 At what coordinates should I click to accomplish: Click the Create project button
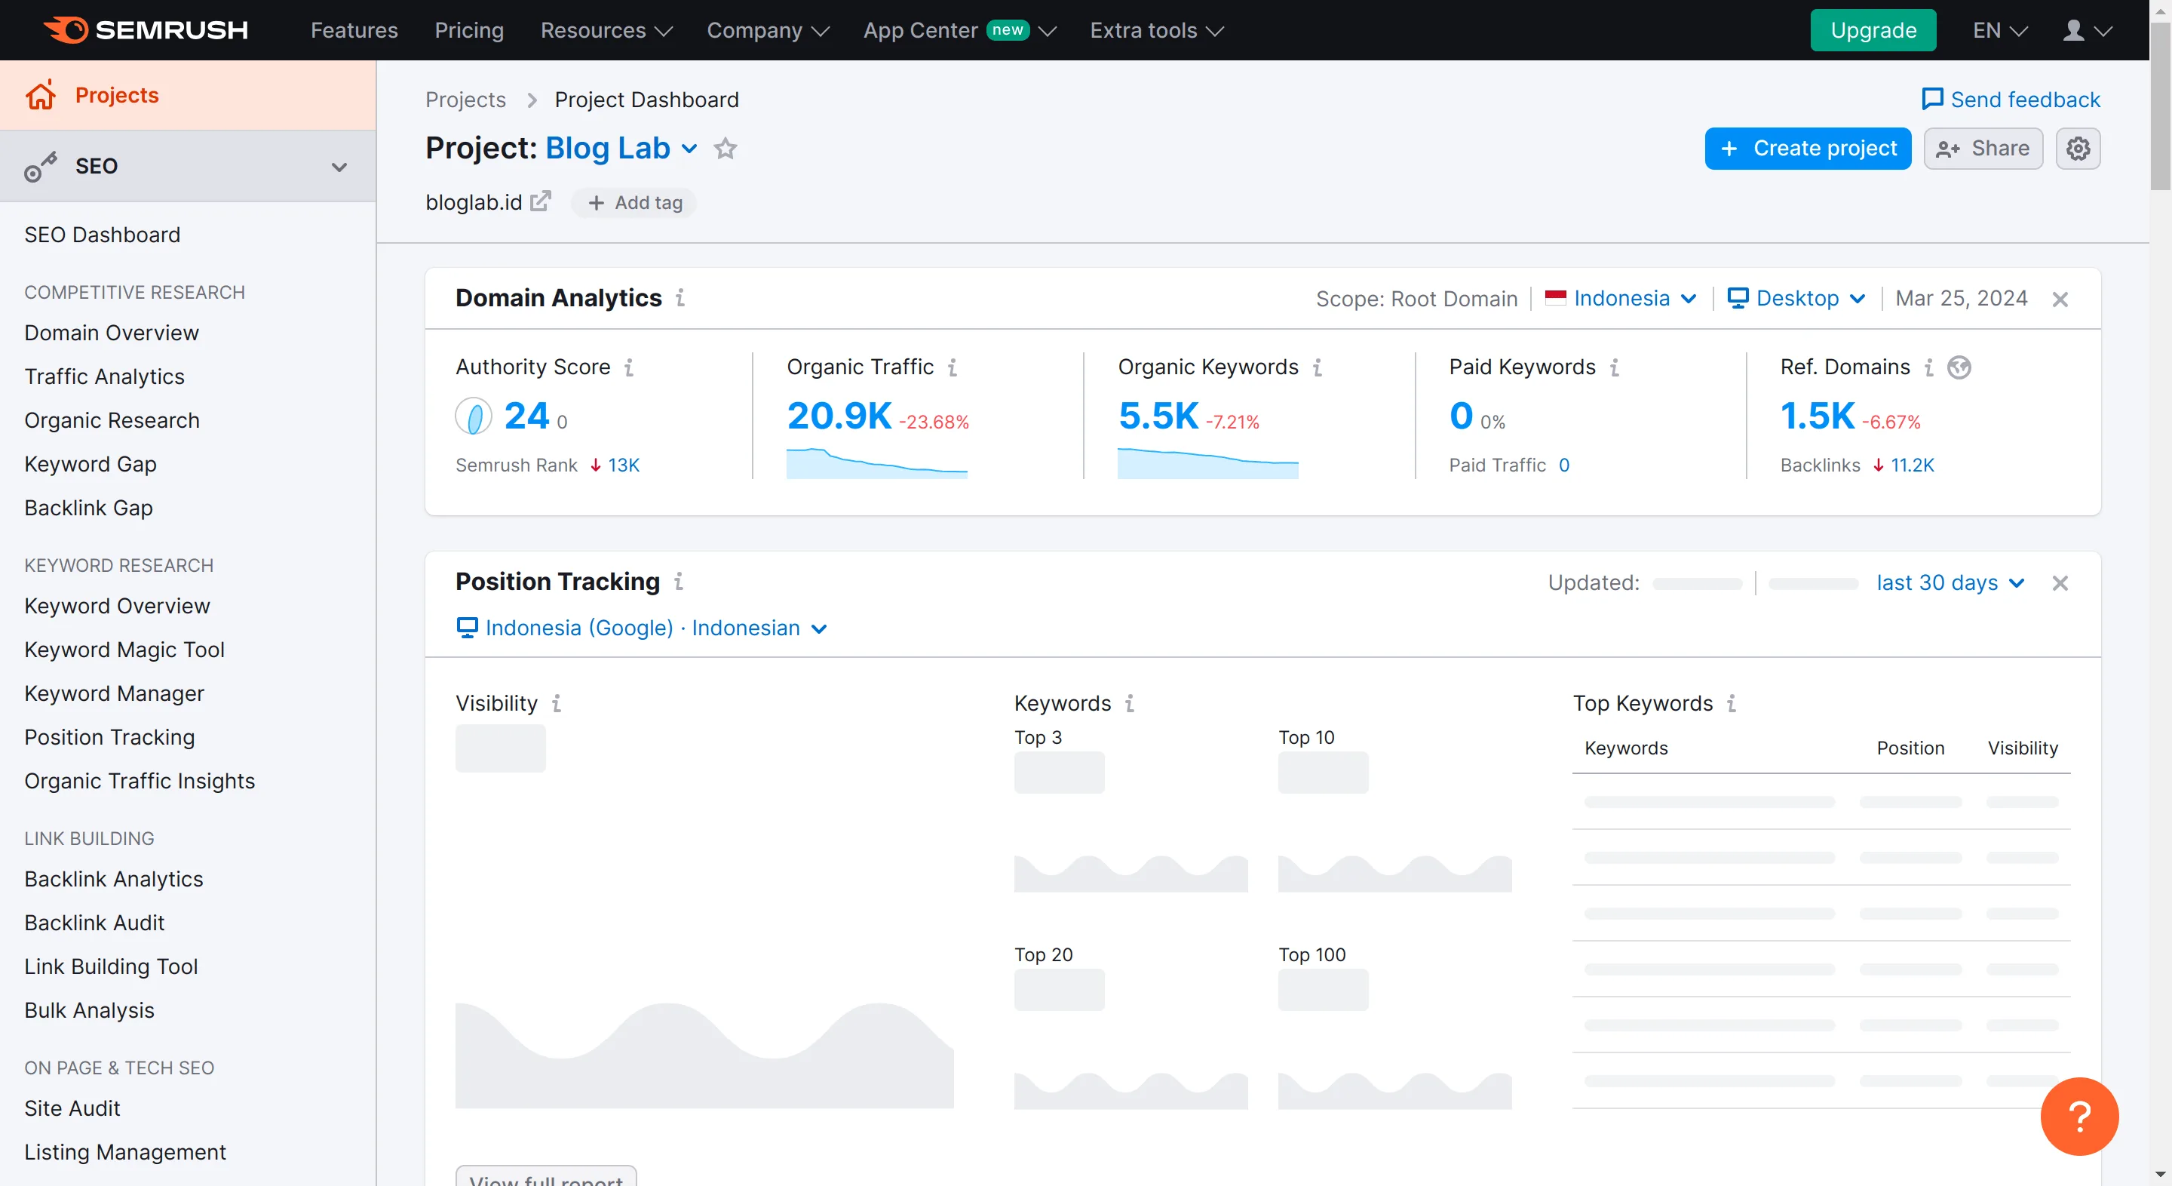[x=1808, y=149]
